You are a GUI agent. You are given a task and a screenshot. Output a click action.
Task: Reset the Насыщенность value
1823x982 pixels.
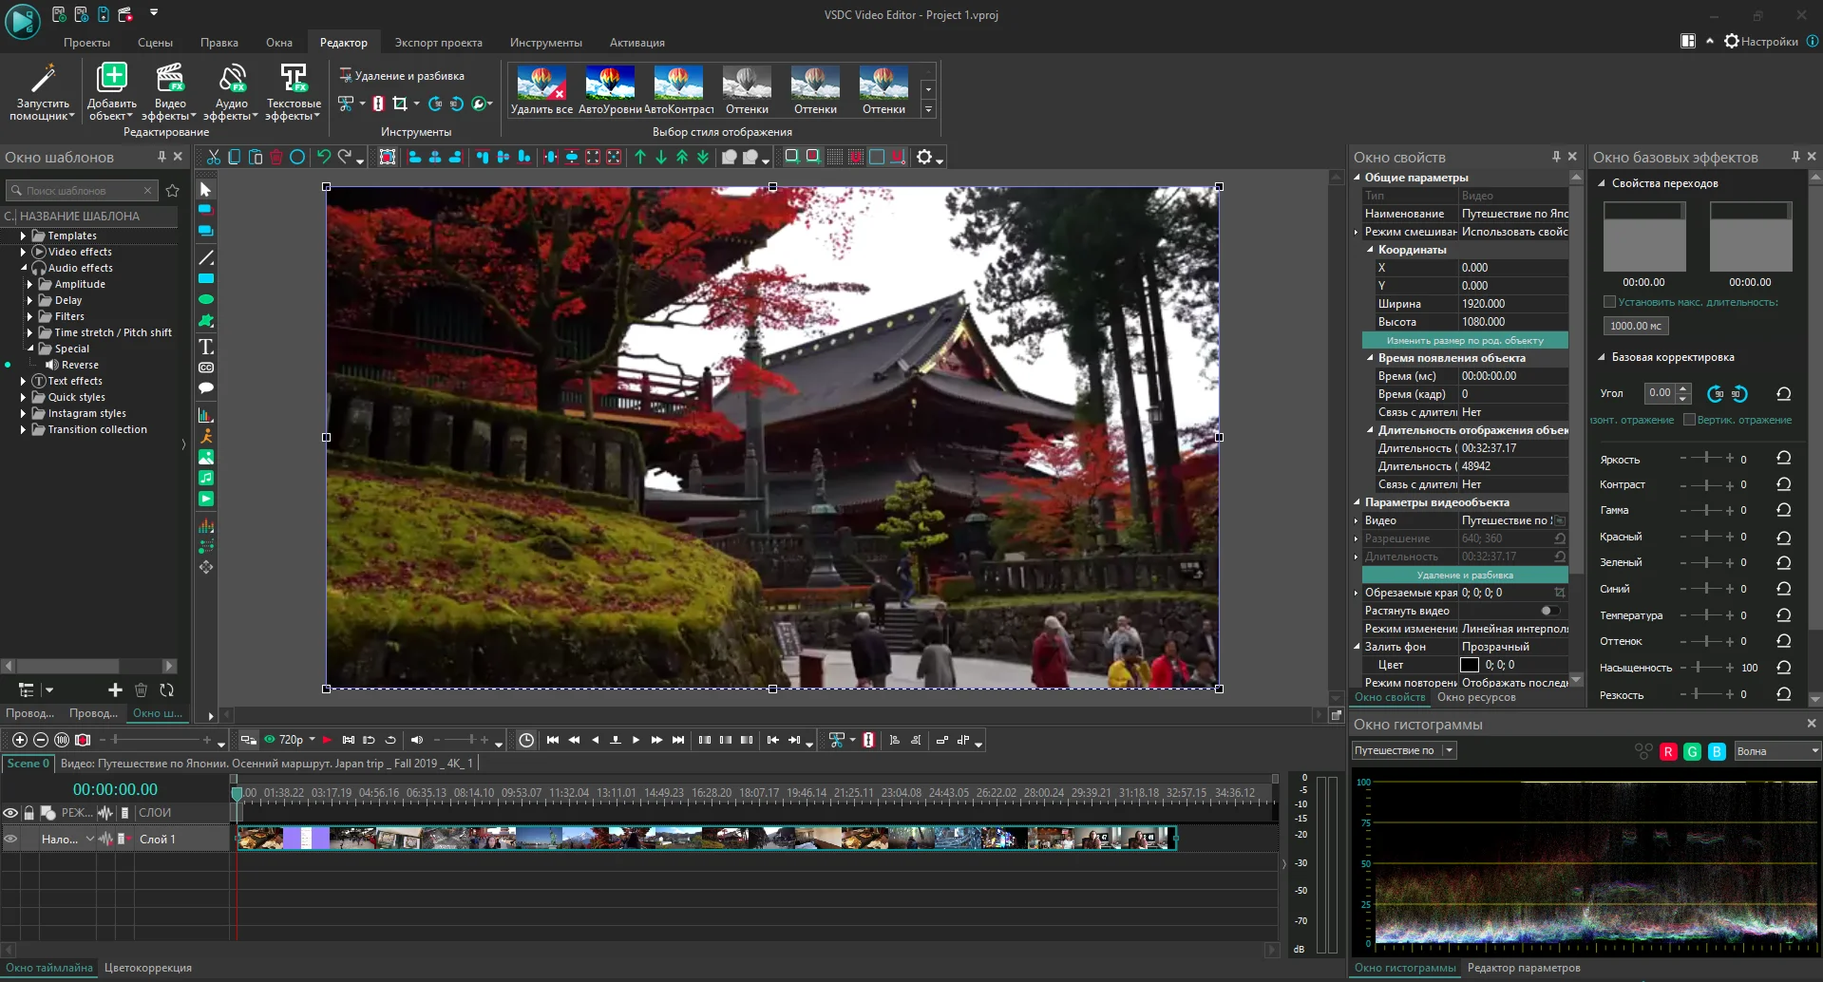pos(1783,668)
